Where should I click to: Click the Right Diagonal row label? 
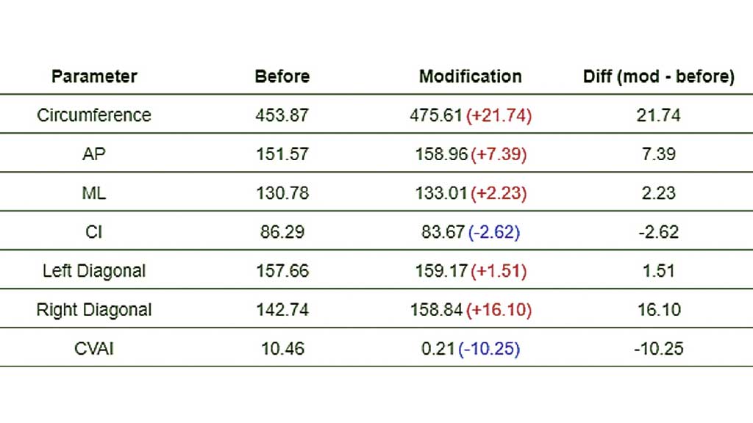[x=94, y=310]
